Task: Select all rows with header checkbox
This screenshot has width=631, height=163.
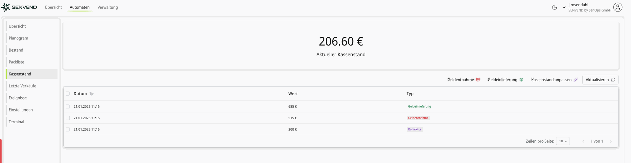Action: point(68,94)
